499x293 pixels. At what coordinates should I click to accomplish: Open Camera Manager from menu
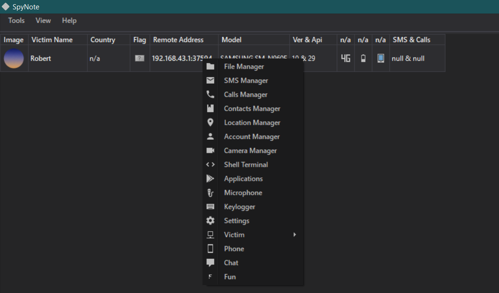(253, 150)
